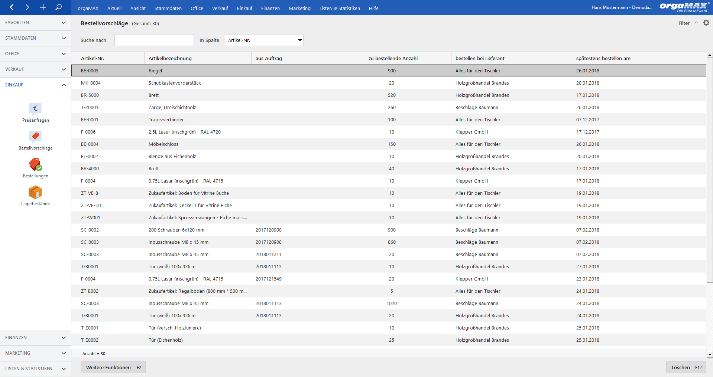Select the Schubkastenvorderstück row
Image resolution: width=713 pixels, height=377 pixels.
[389, 83]
